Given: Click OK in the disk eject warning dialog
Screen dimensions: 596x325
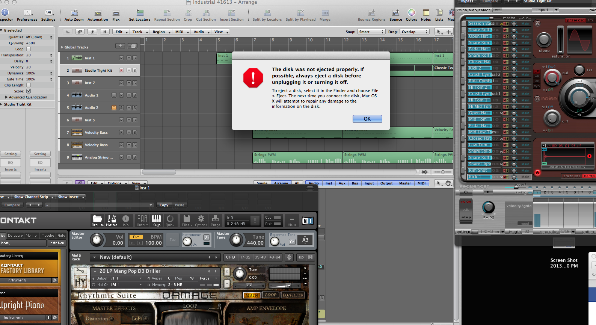Looking at the screenshot, I should coord(367,119).
